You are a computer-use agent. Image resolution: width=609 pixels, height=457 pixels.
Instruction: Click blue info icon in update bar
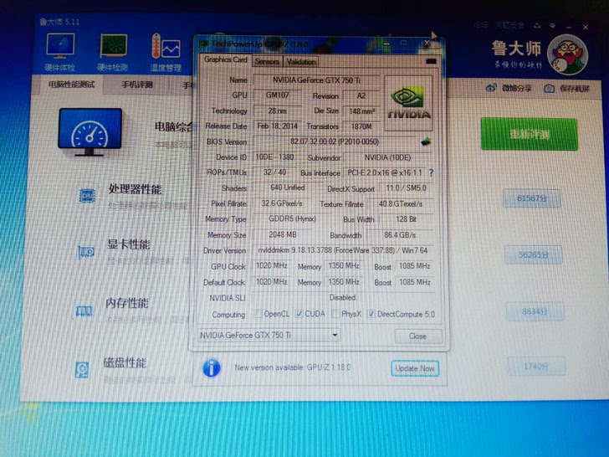coord(212,367)
